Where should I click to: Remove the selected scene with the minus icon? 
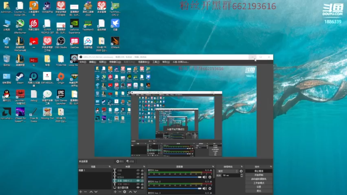point(85,192)
